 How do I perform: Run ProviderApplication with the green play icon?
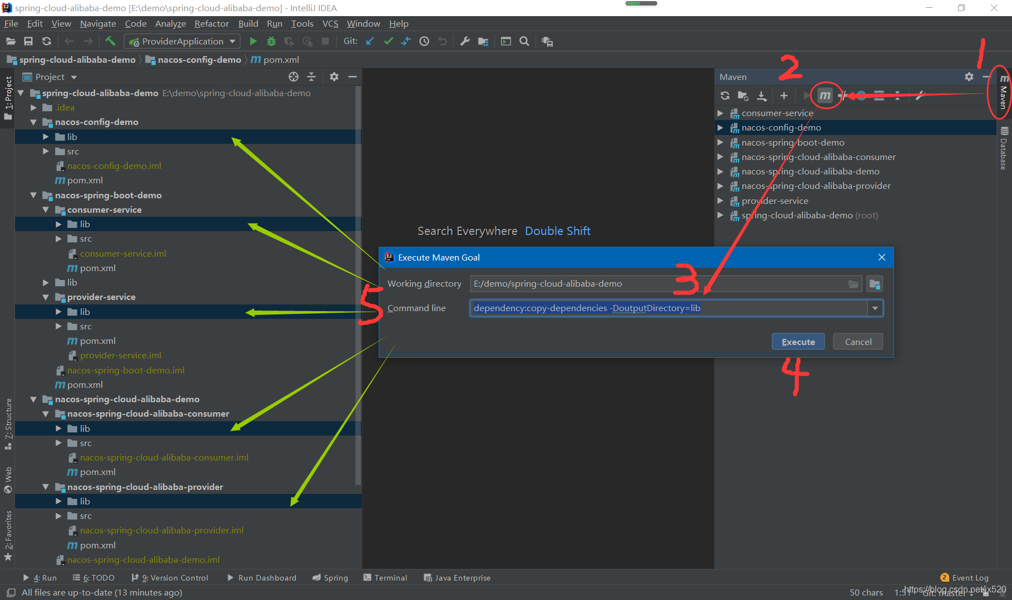tap(253, 41)
